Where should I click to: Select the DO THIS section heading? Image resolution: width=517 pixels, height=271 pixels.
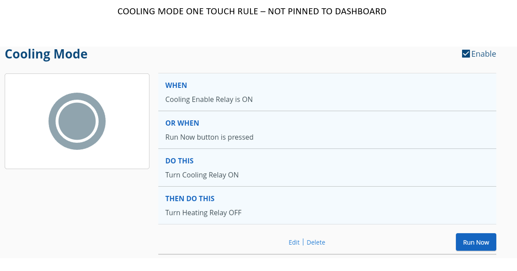pos(179,161)
